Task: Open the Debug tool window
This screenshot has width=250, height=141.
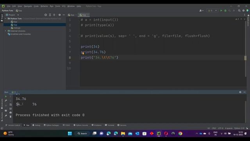Action: [x=36, y=125]
